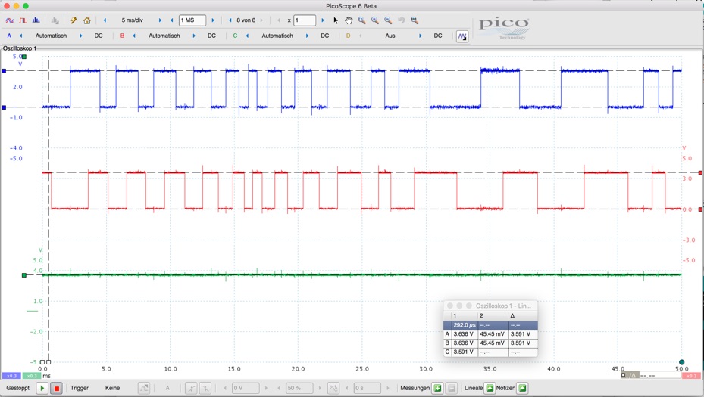704x397 pixels.
Task: Open the math channels button
Action: [462, 36]
